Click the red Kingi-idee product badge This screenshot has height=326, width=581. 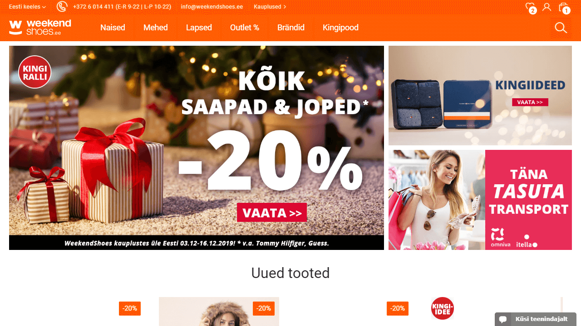coord(443,308)
